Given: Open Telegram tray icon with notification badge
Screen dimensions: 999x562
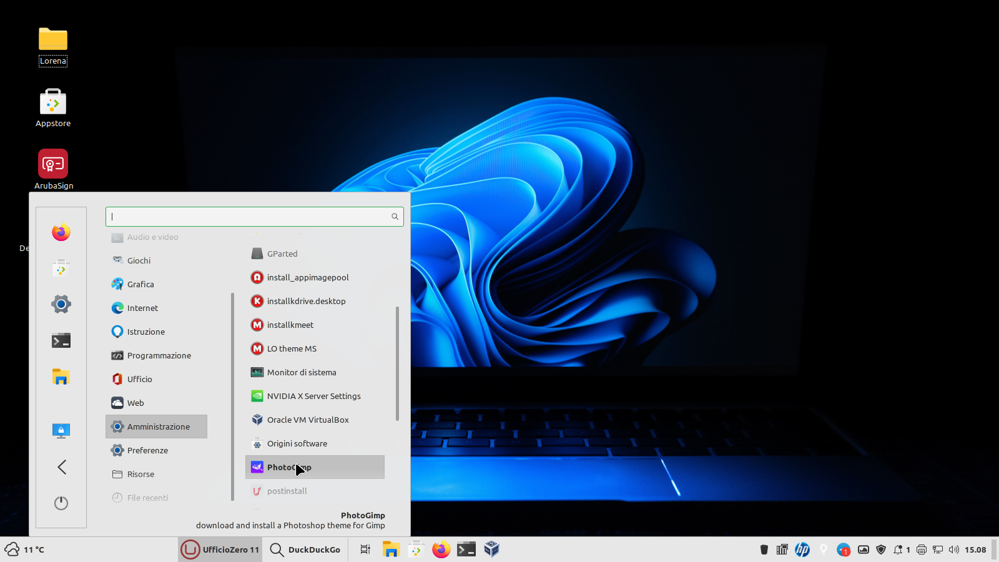Looking at the screenshot, I should pos(844,550).
